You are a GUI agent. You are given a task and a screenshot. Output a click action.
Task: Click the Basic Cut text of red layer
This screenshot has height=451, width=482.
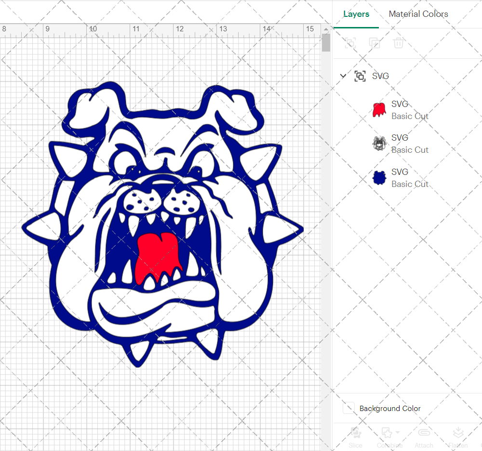[410, 116]
